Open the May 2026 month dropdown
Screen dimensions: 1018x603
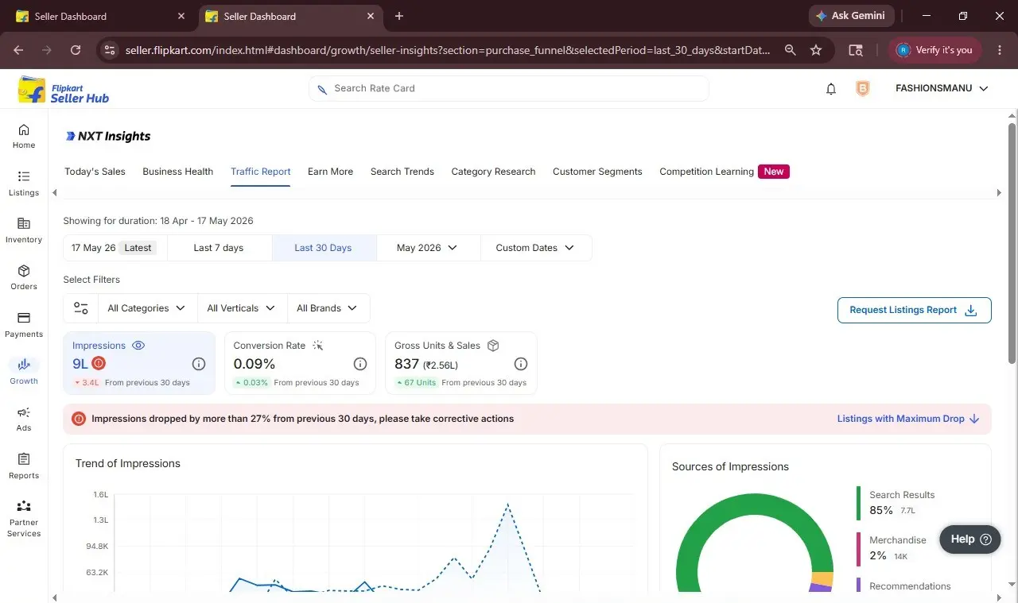tap(428, 248)
